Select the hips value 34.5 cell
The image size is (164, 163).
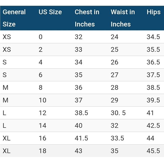pos(153,37)
